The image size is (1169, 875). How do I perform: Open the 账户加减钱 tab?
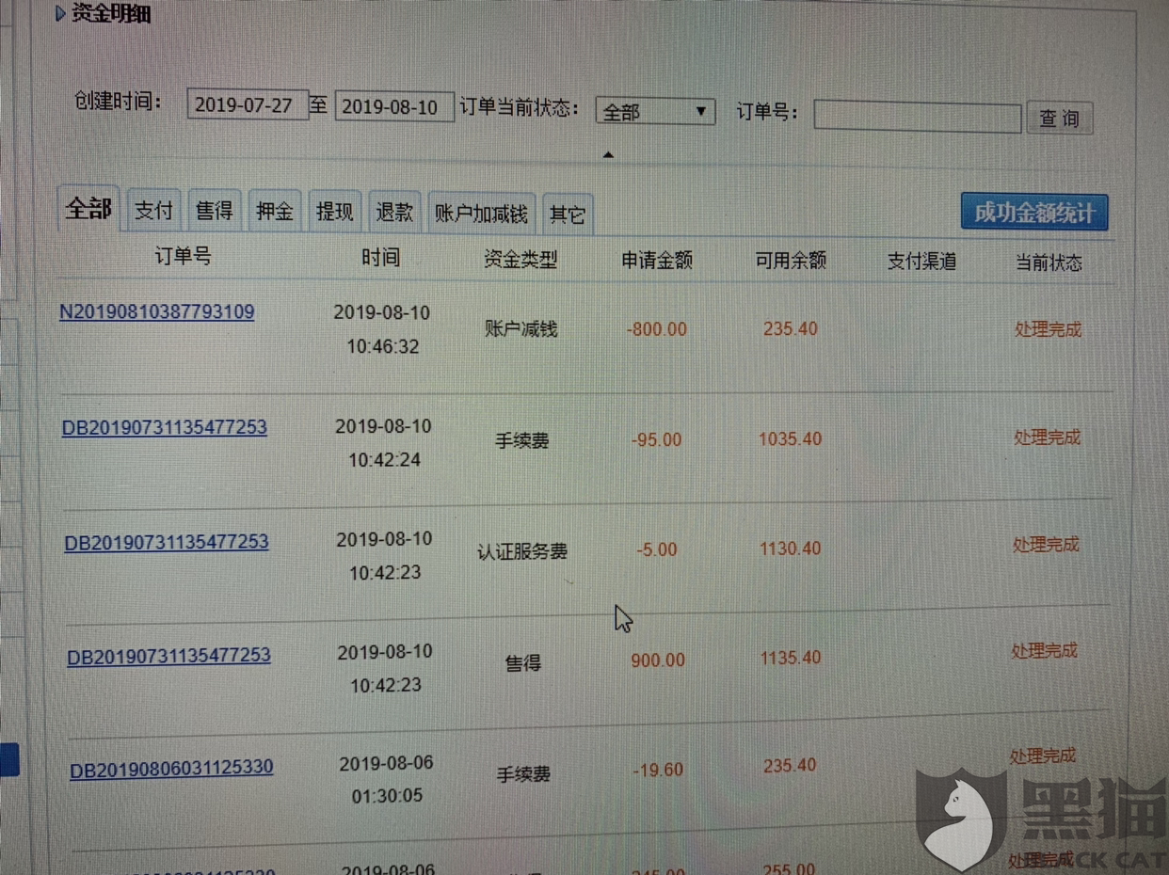[482, 213]
